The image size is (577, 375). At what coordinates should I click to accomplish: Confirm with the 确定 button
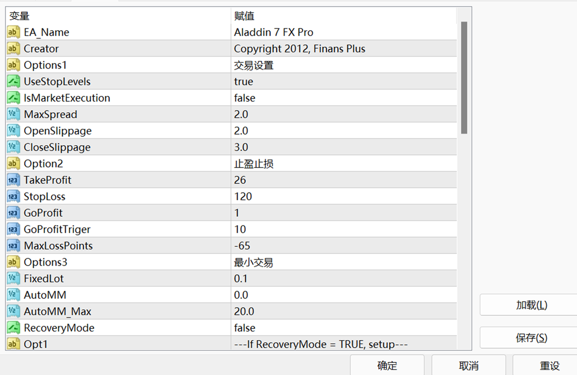[387, 366]
